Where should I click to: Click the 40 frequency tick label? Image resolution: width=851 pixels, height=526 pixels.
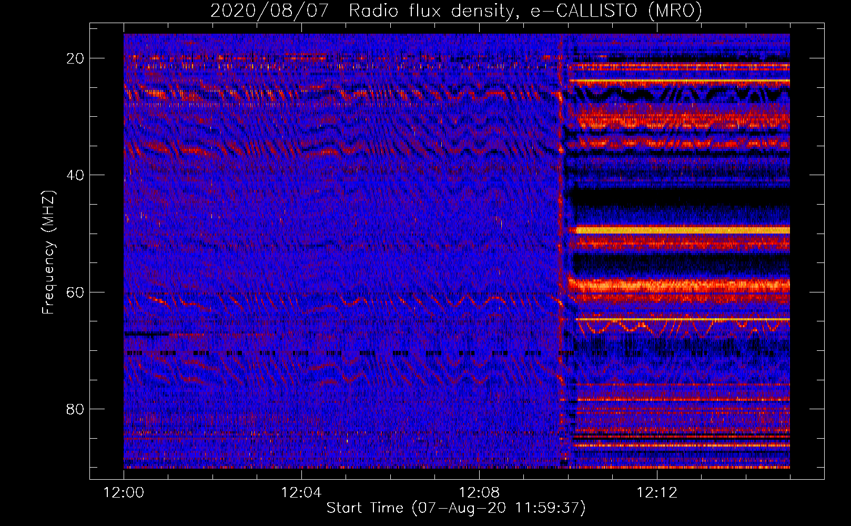75,175
